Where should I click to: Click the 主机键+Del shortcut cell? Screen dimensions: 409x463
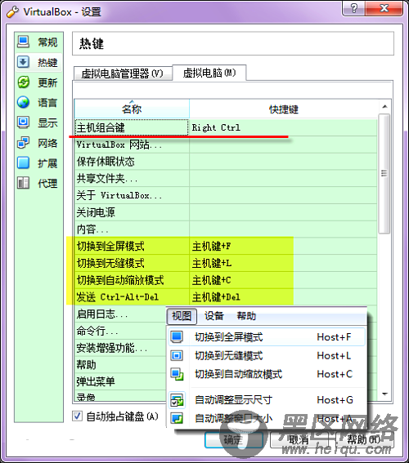coord(283,296)
